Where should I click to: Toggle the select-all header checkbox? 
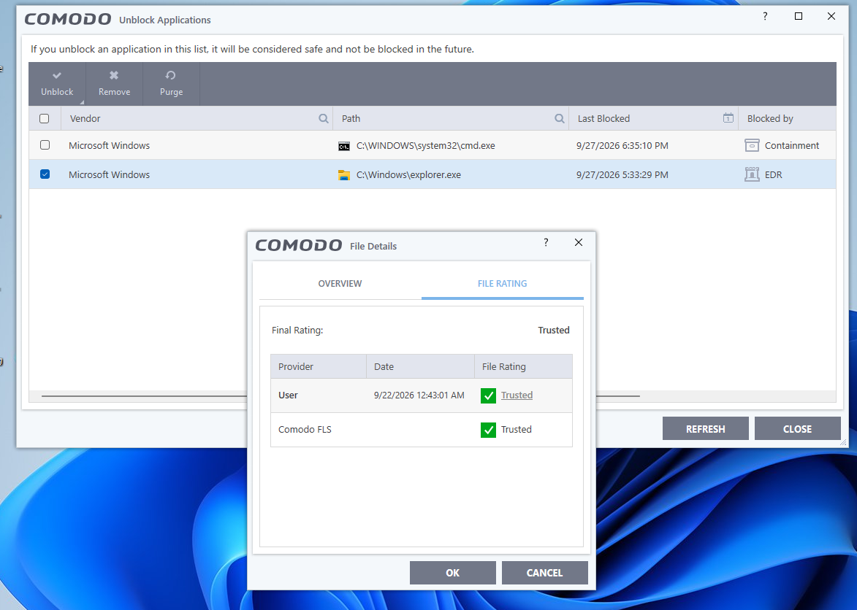pyautogui.click(x=45, y=118)
